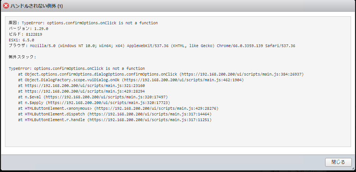This screenshot has width=356, height=172.
Task: Click the ビルド 8122819 text
Action: pyautogui.click(x=25, y=35)
